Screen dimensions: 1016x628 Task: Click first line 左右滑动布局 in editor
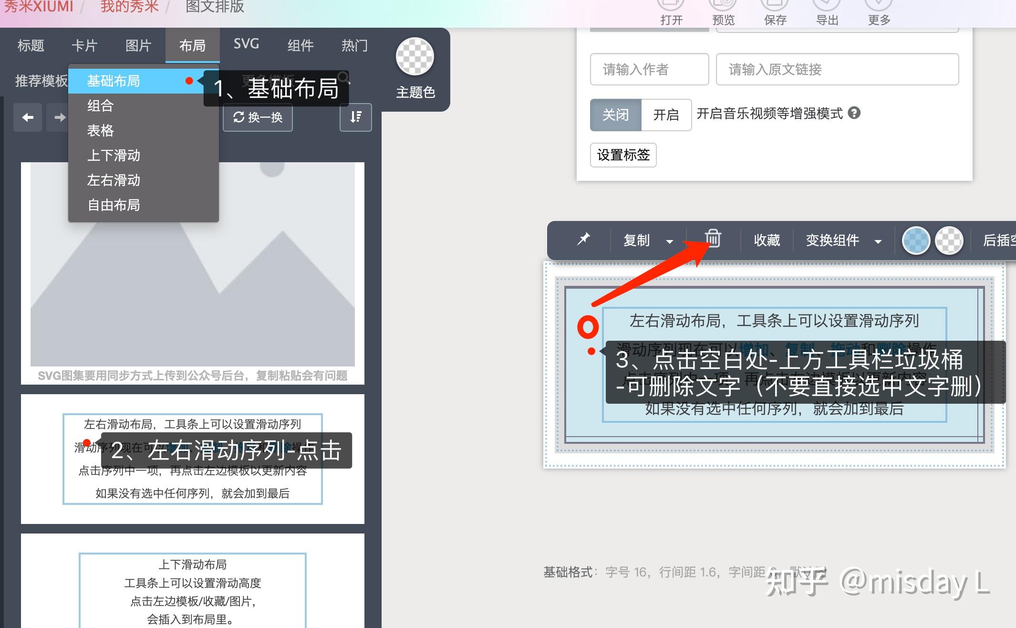tap(774, 321)
